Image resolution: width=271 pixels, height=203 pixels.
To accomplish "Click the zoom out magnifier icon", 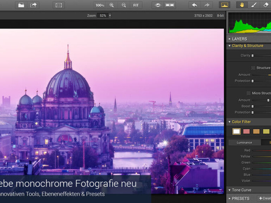I will coord(124,5).
